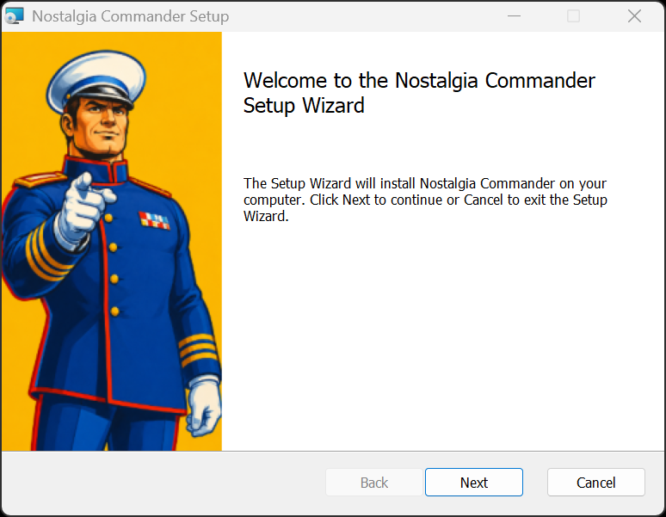This screenshot has height=517, width=666.
Task: Click the 'Welcome to the Nostalgia Commander' heading
Action: pos(419,93)
